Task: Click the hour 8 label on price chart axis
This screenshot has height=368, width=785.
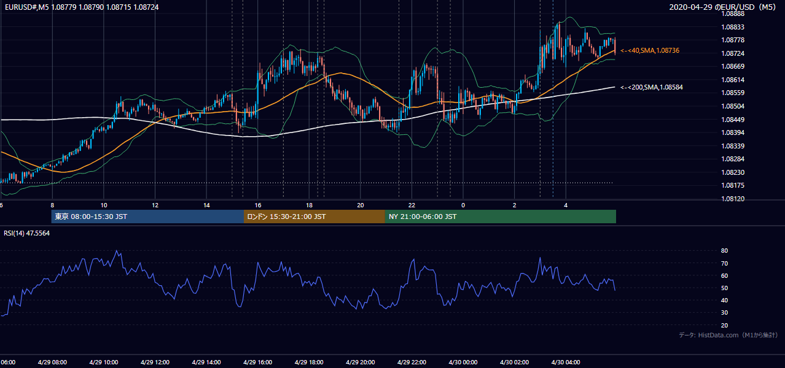Action: [x=52, y=205]
